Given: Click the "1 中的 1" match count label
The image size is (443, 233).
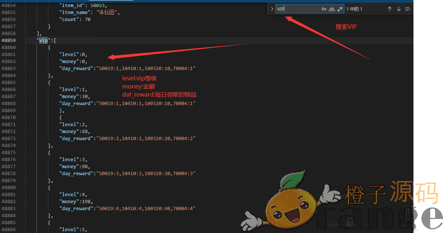Looking at the screenshot, I should [354, 9].
